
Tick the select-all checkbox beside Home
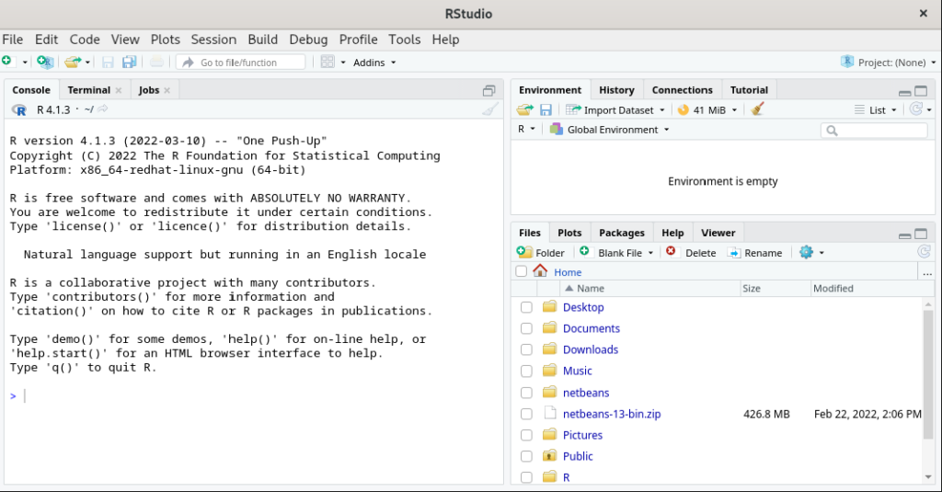[522, 271]
